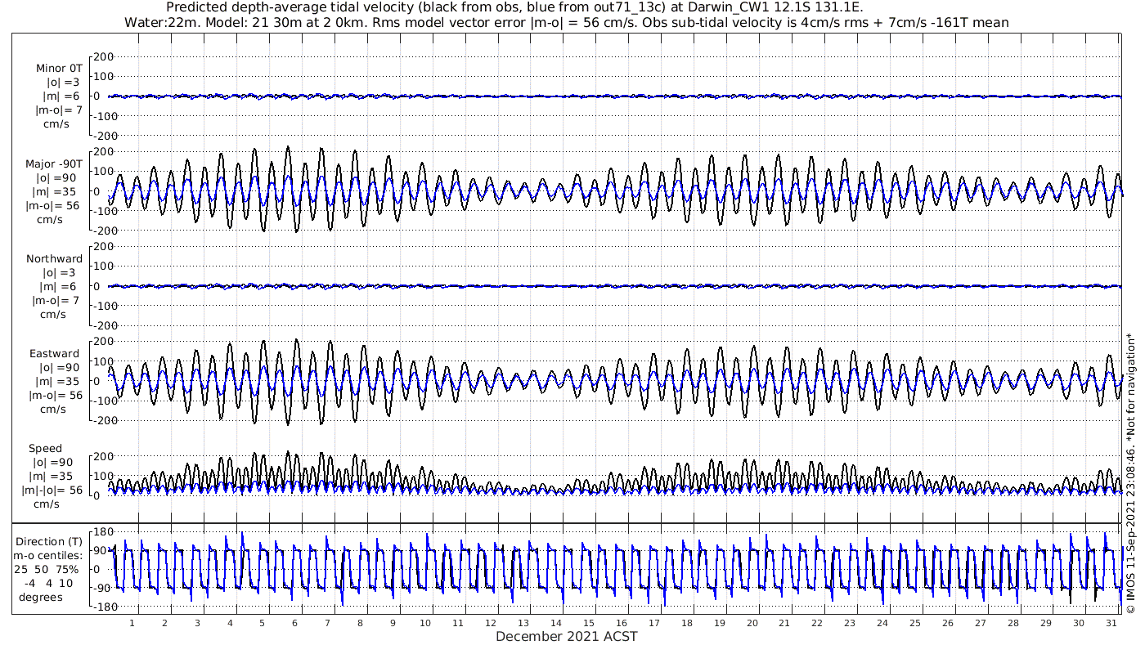Click the "m-o centiles:" label
The width and height of the screenshot is (1145, 654).
[x=48, y=556]
